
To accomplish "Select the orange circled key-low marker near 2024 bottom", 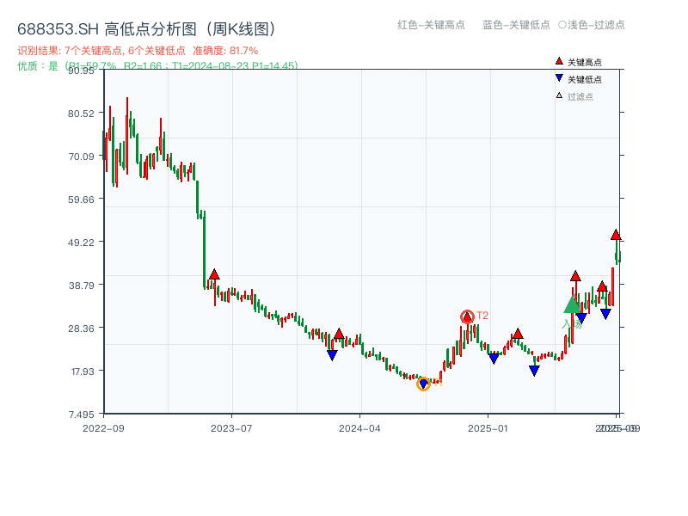I will point(423,384).
